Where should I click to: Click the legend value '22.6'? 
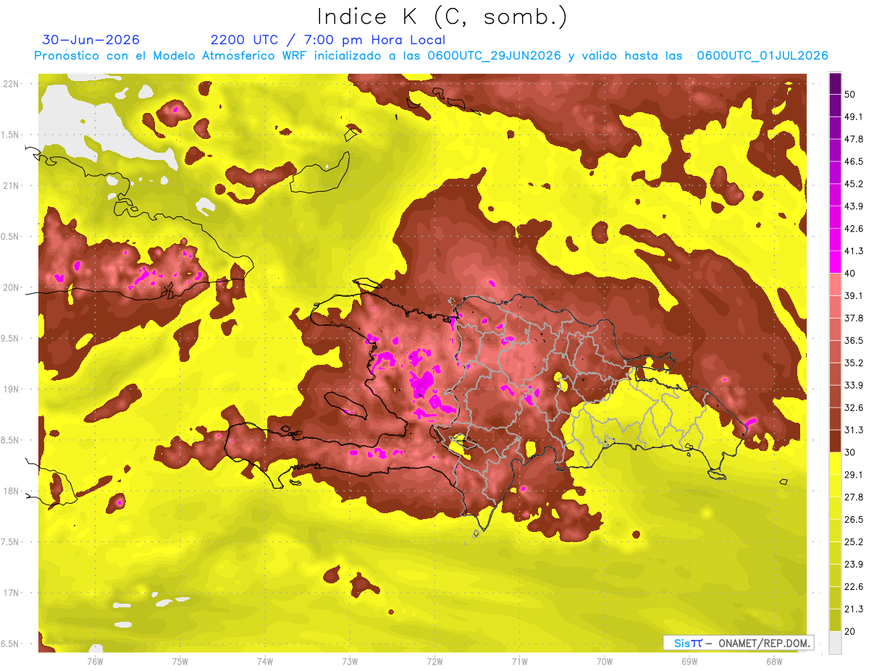(x=853, y=587)
